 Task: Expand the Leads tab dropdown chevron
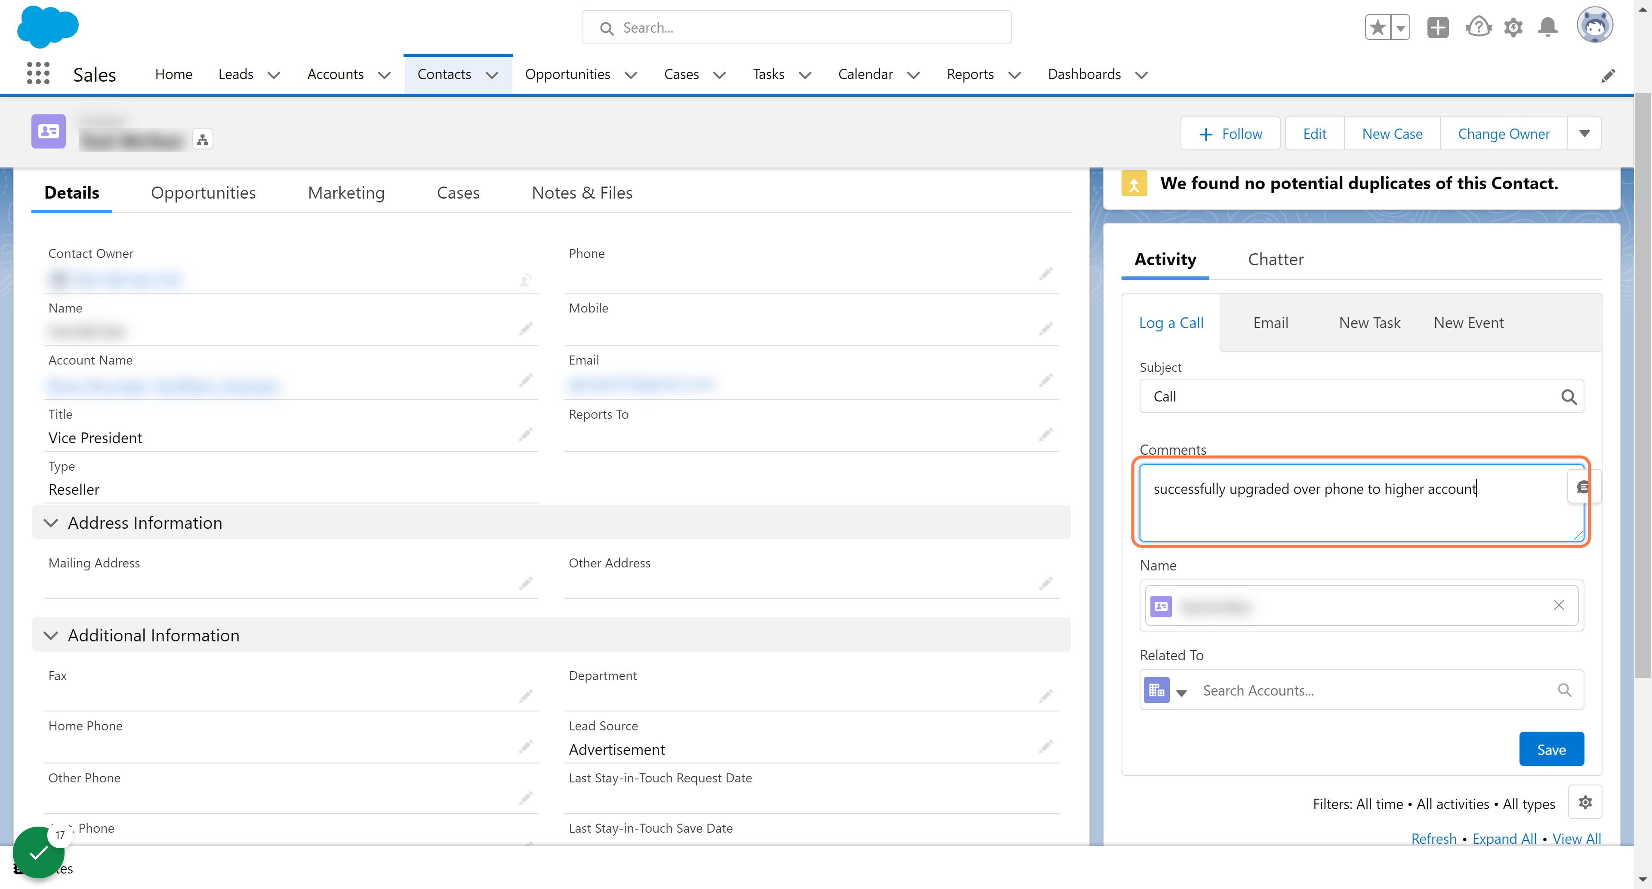pos(274,75)
